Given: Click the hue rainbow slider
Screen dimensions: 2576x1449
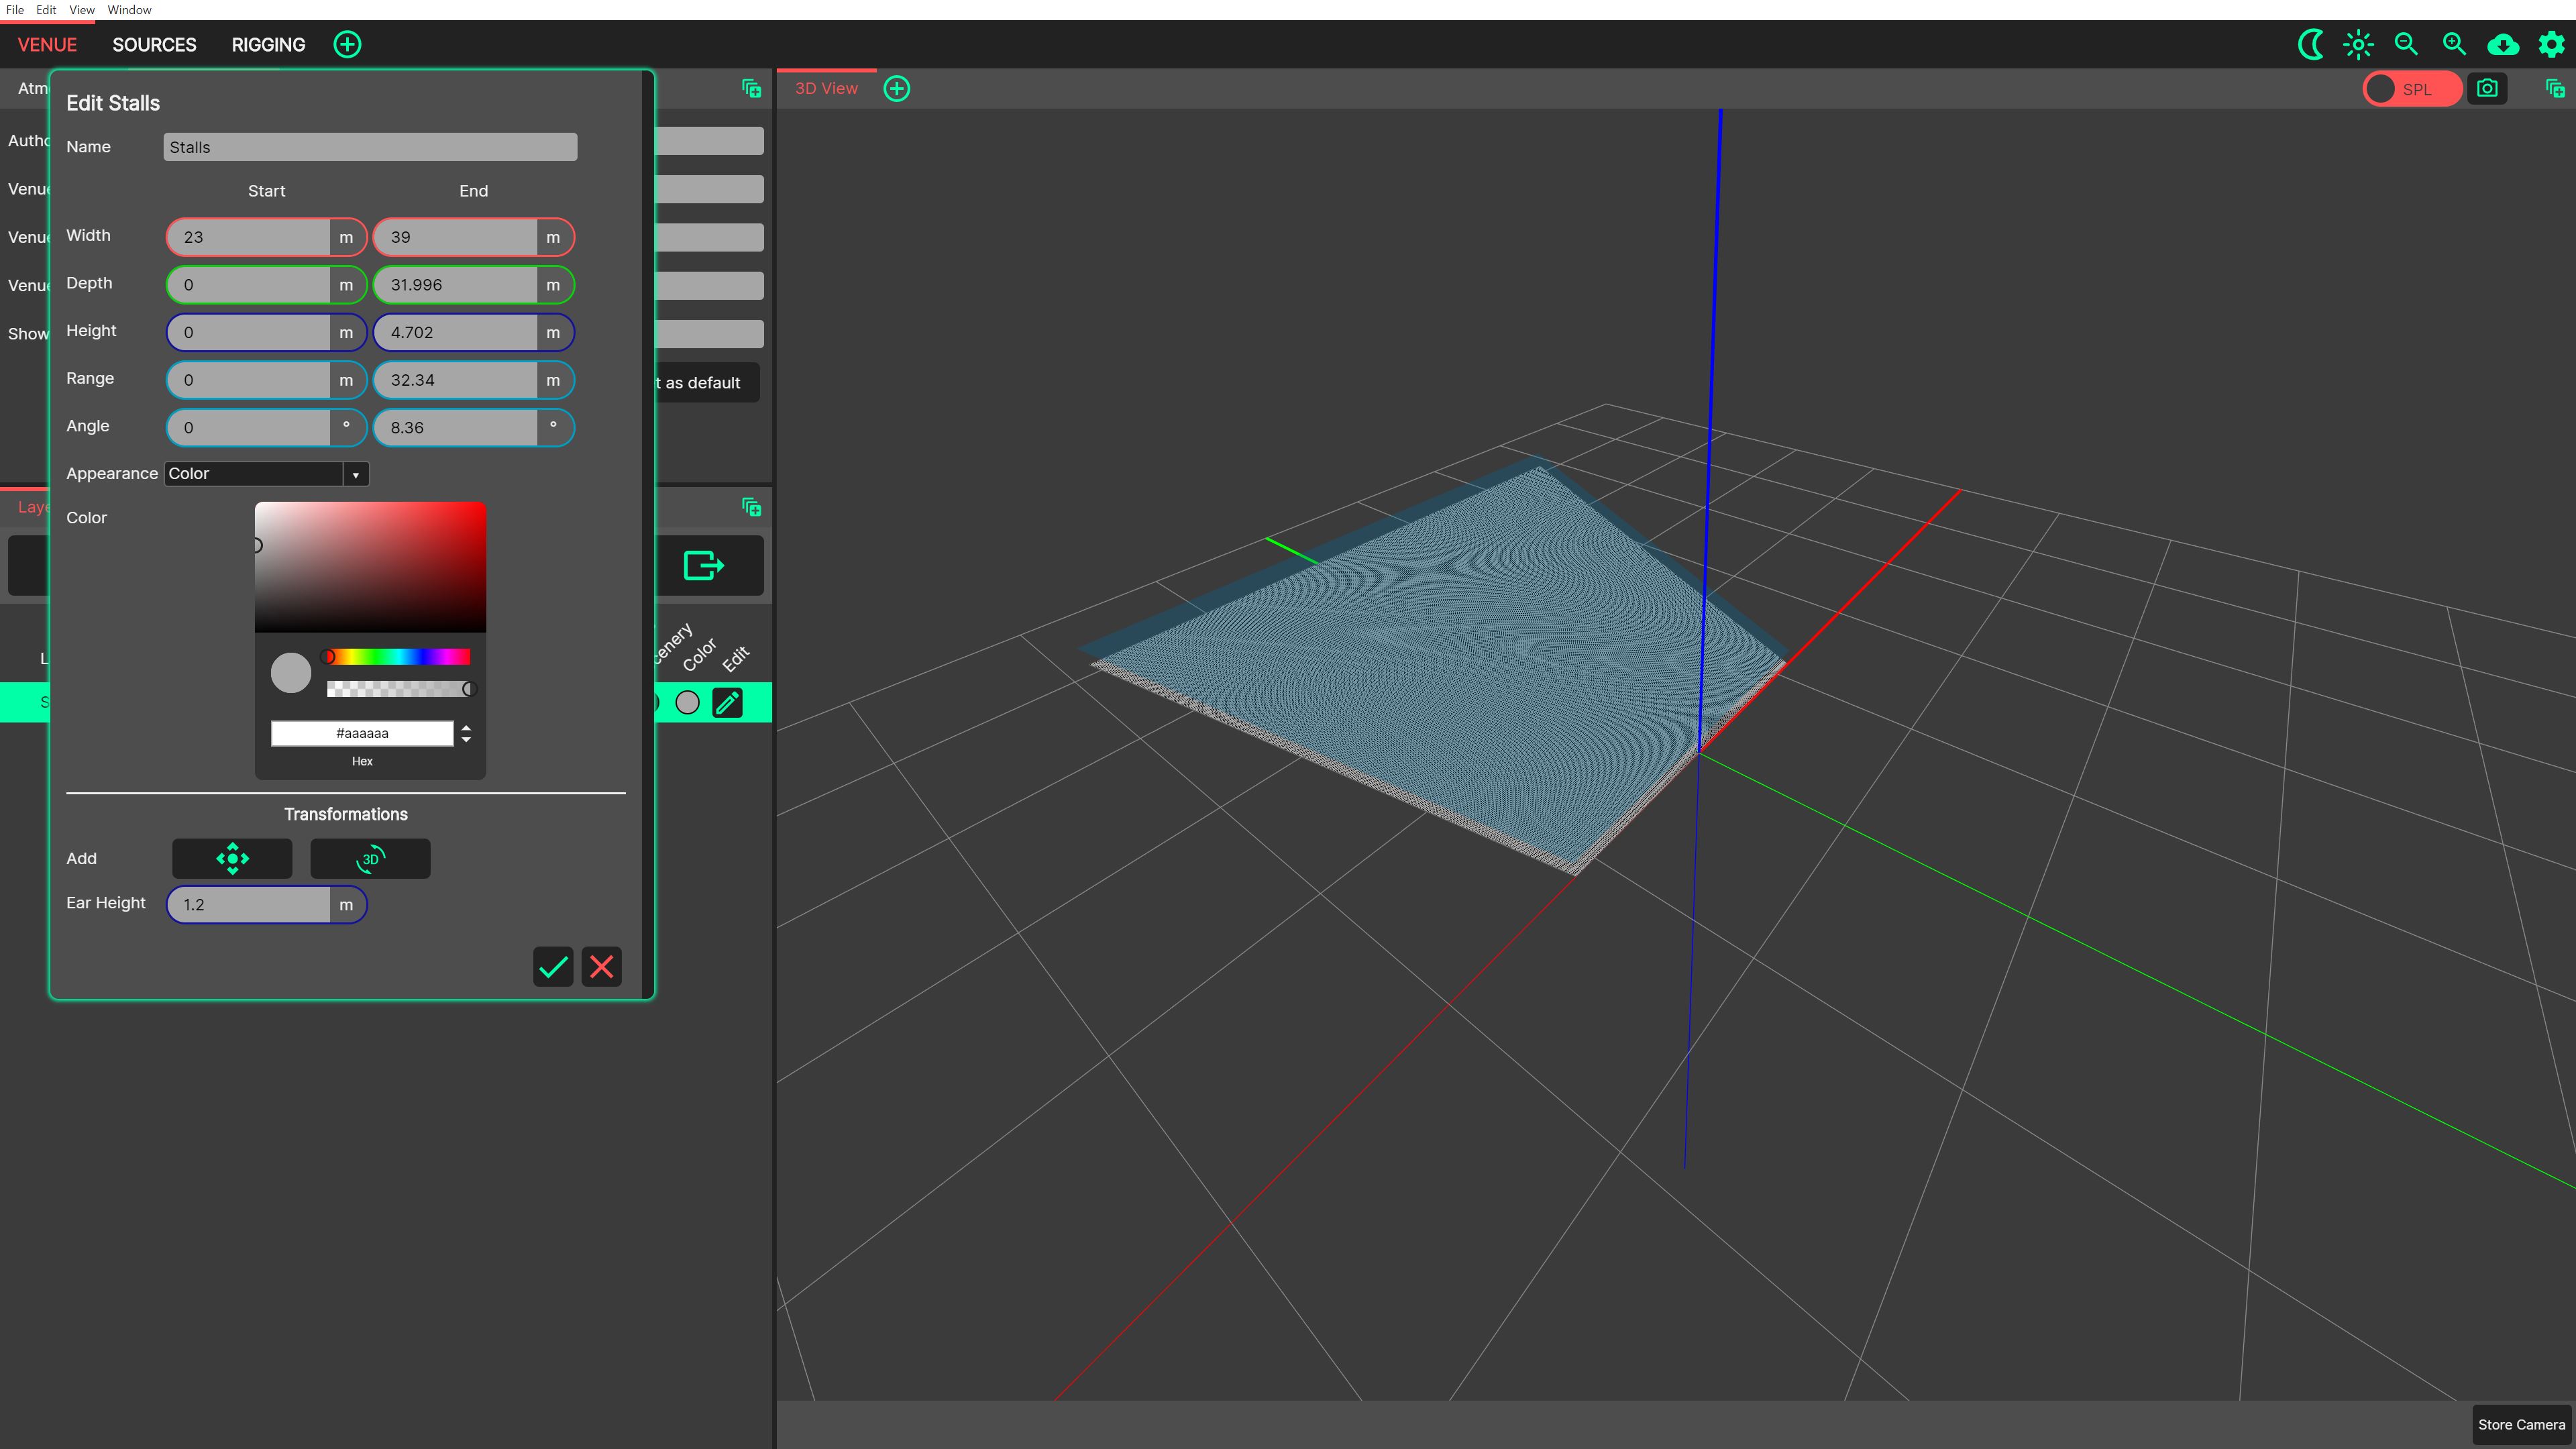Looking at the screenshot, I should point(398,656).
